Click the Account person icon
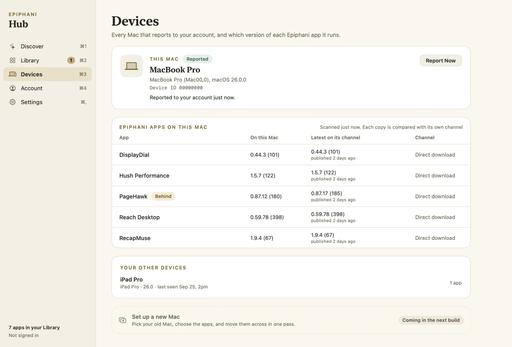This screenshot has width=512, height=347. point(12,88)
